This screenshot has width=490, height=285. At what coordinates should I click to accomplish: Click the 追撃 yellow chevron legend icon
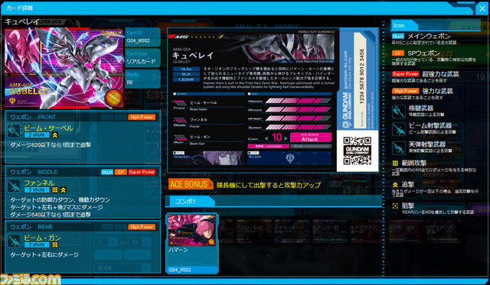[395, 185]
